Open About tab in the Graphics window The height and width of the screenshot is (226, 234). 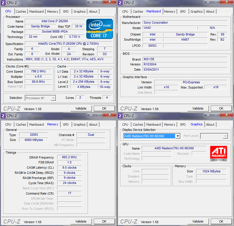point(210,125)
